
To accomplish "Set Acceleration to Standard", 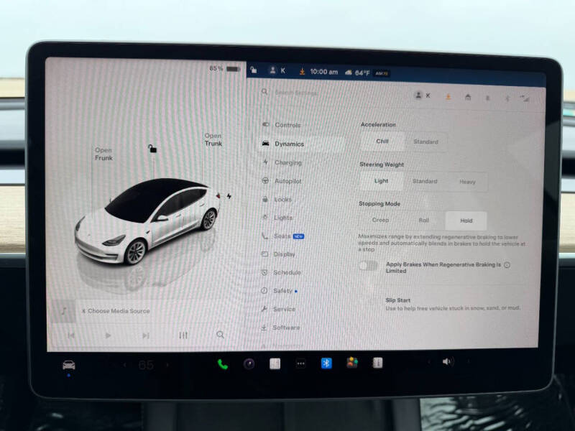I will (425, 142).
